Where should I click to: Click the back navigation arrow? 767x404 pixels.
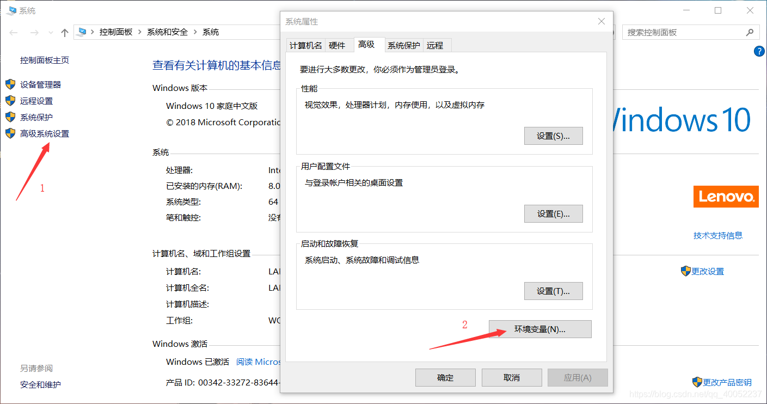pos(14,33)
